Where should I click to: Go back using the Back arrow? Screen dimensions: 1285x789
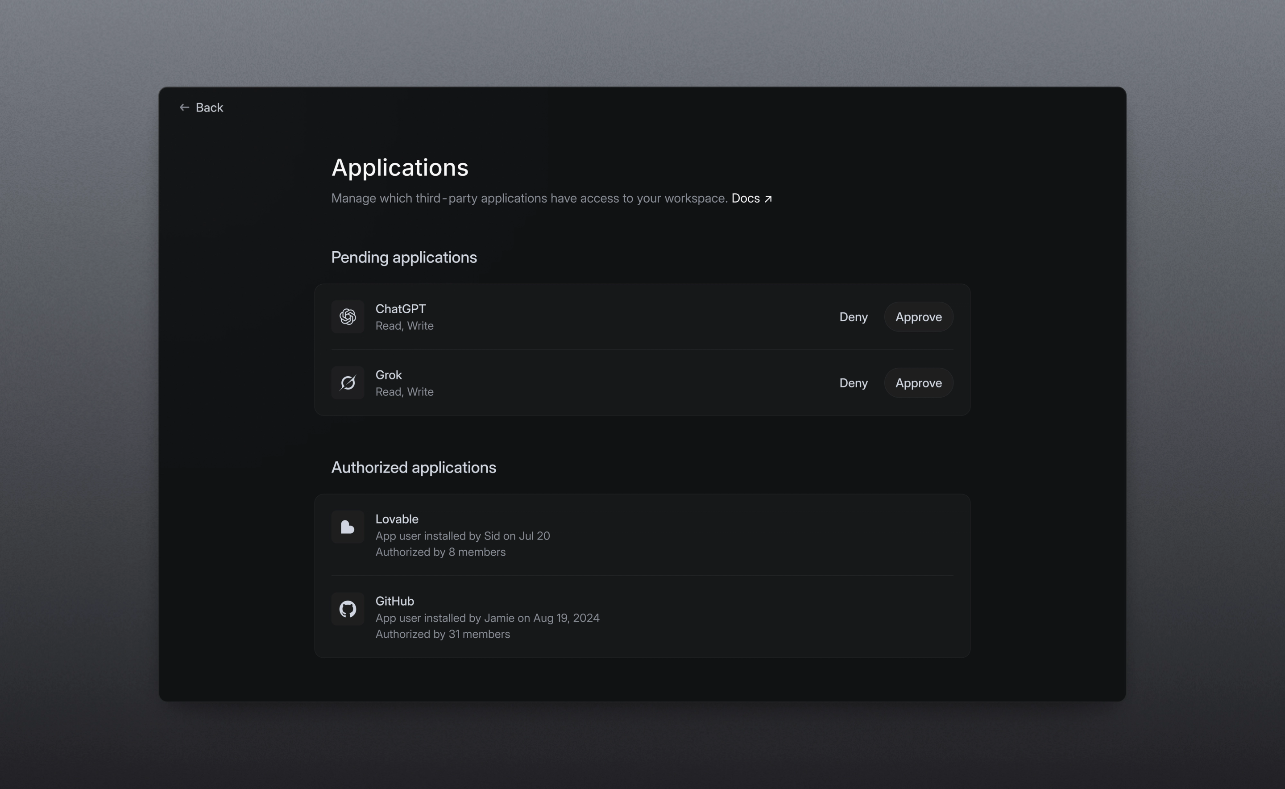[x=184, y=108]
